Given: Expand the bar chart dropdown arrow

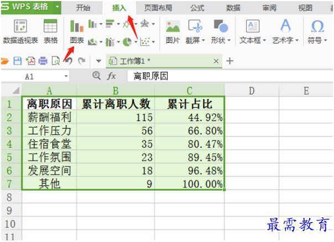Looking at the screenshot, I should pyautogui.click(x=118, y=24).
